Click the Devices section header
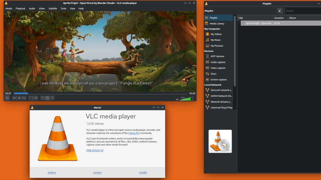This screenshot has width=321, height=180. (209, 51)
